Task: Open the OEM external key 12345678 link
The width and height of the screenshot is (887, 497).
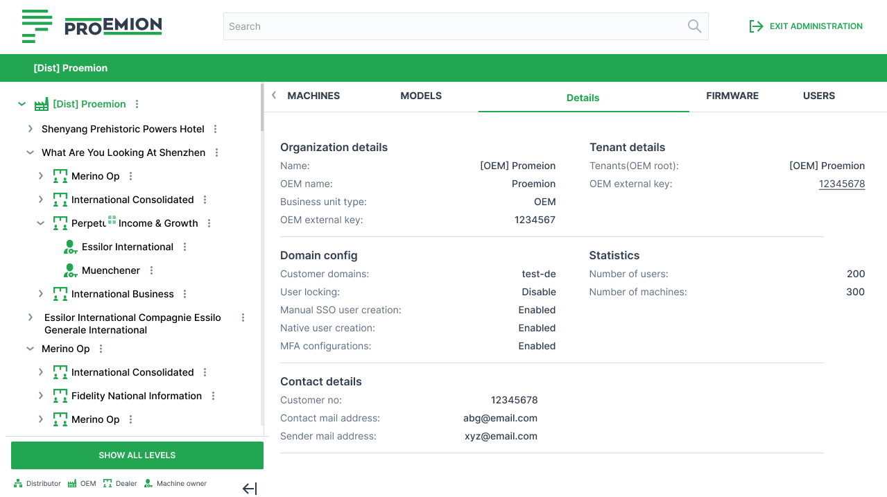Action: point(841,184)
